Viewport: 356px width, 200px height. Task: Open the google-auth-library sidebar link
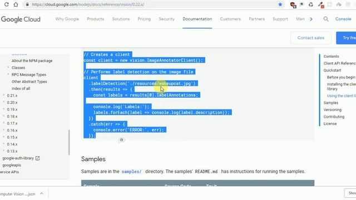pos(18,158)
